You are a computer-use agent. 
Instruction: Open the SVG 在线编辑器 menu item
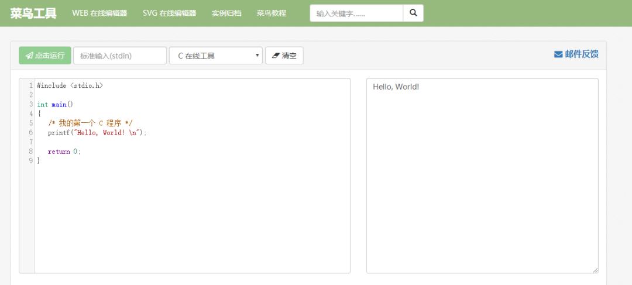[169, 13]
